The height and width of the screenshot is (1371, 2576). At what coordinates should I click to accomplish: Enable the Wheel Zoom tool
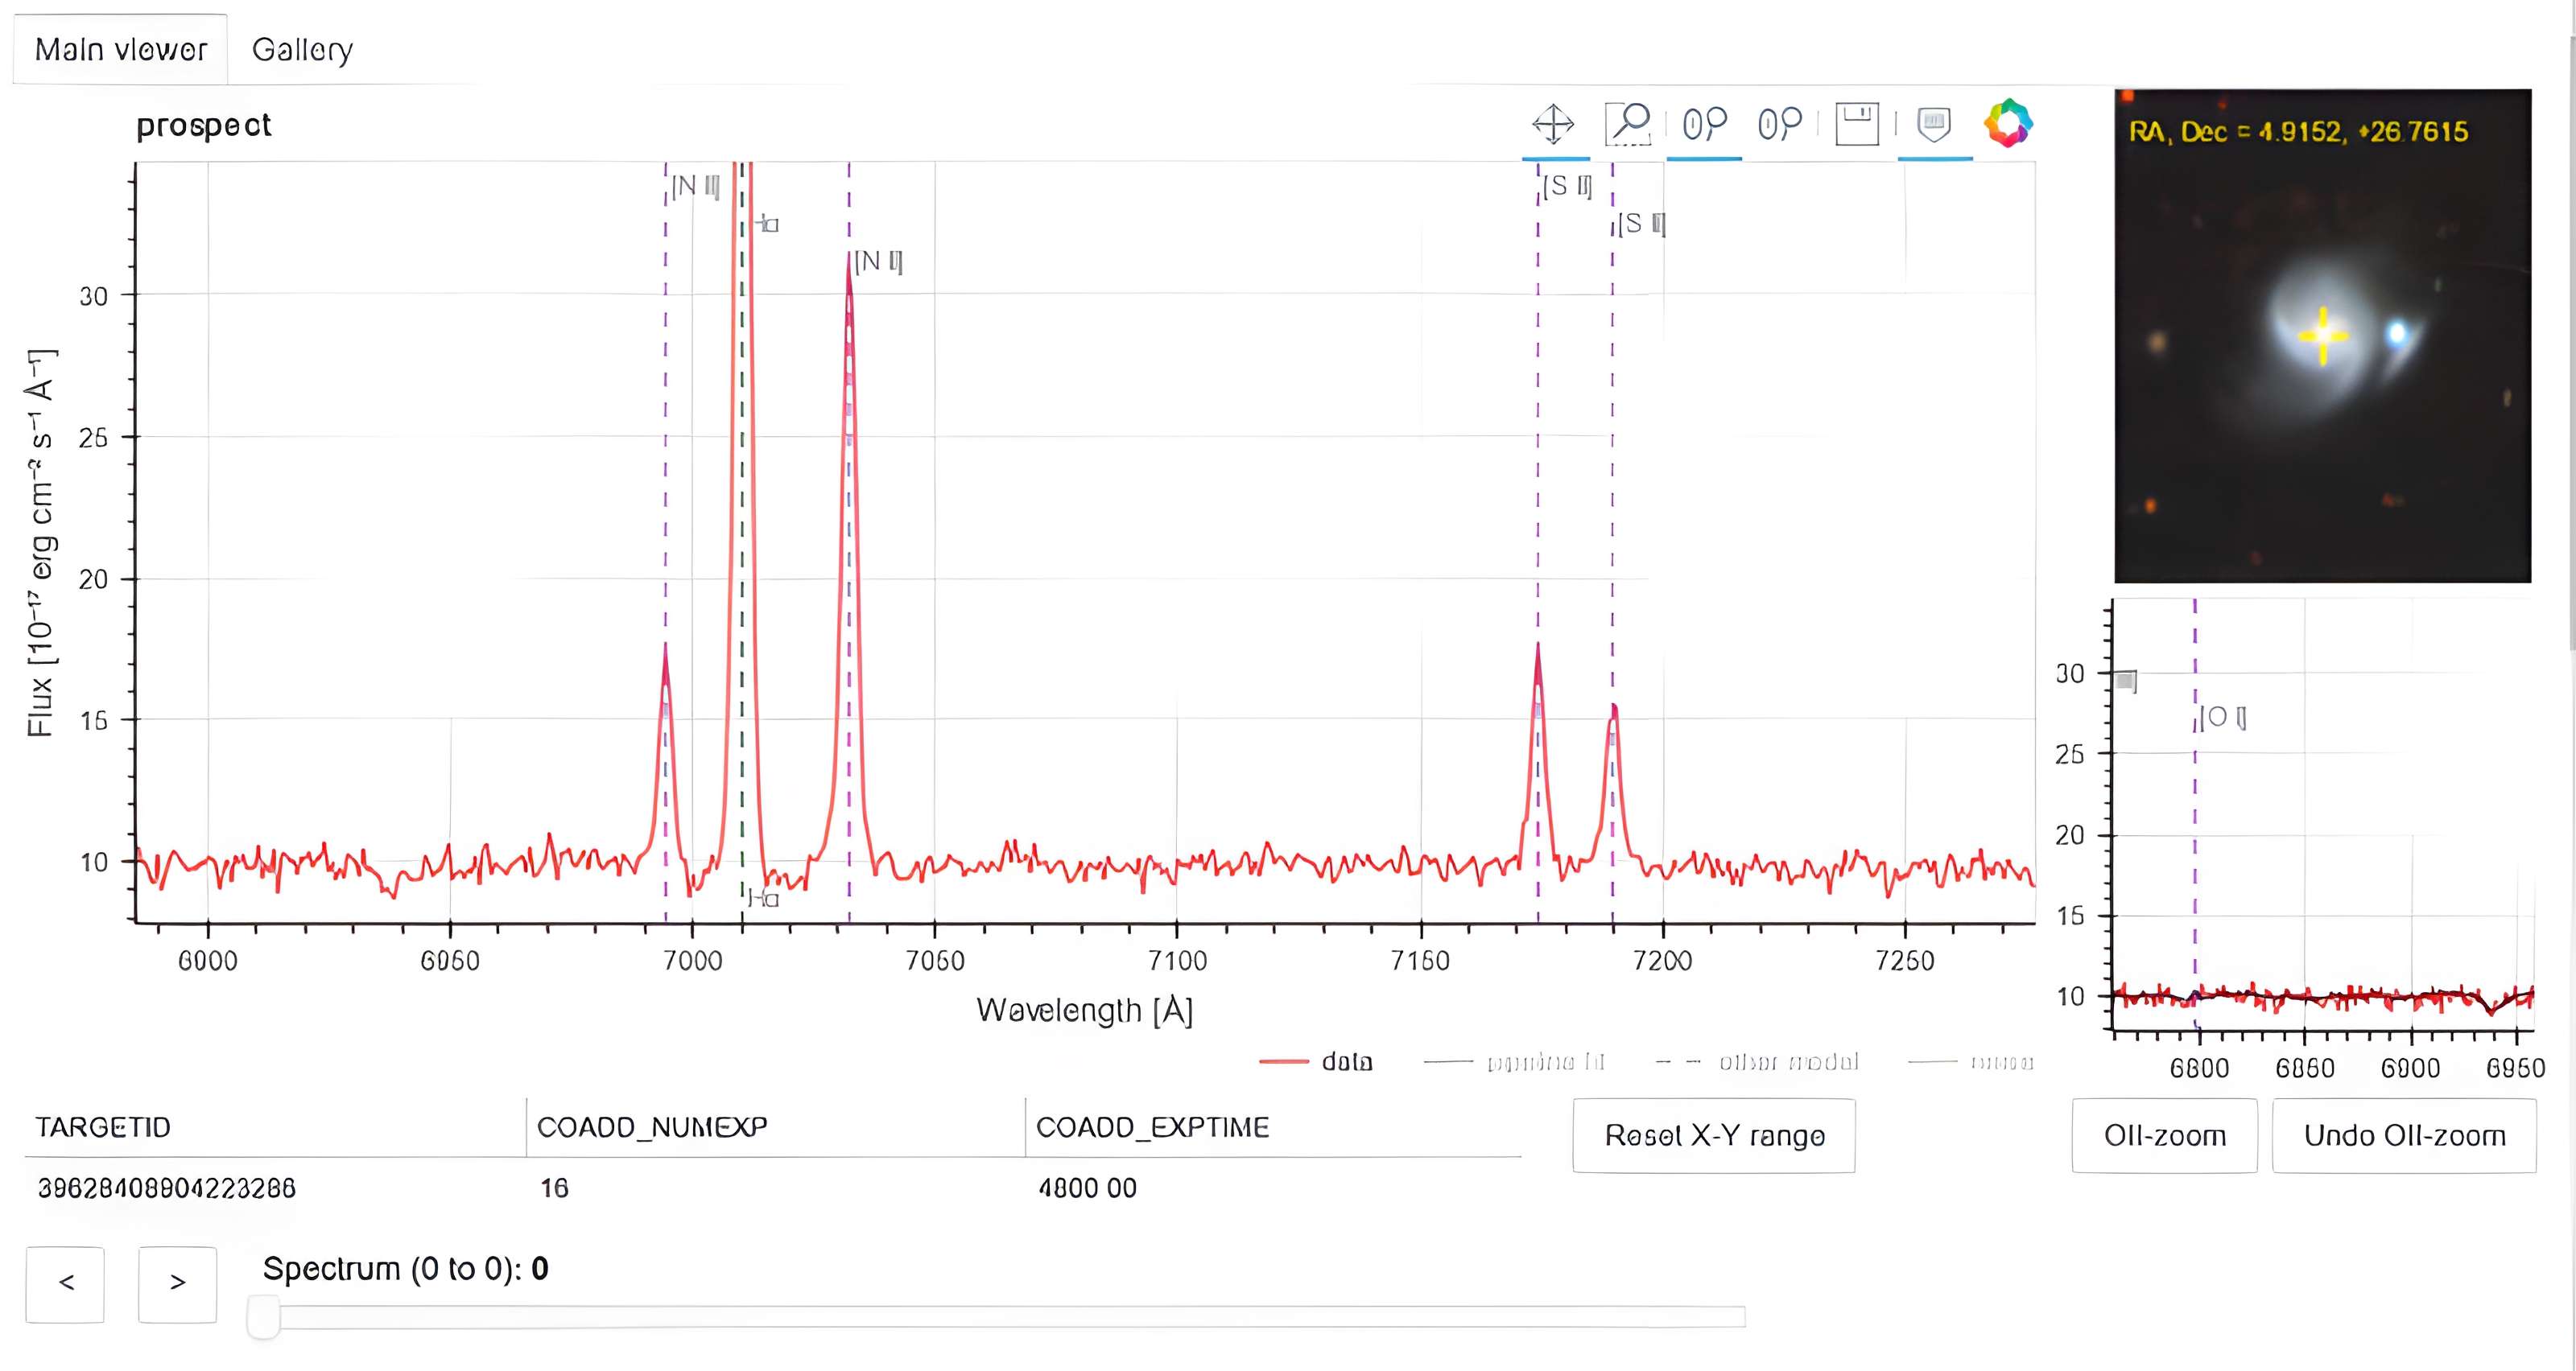pyautogui.click(x=1704, y=125)
